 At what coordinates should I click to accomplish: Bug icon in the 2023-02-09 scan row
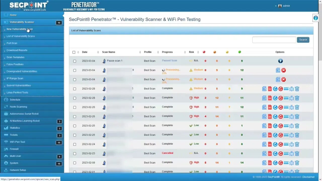point(292,163)
